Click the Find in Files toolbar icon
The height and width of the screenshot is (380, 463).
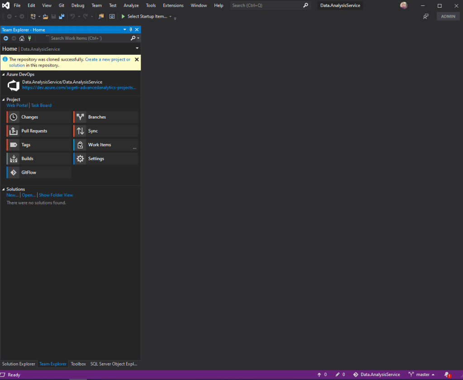pyautogui.click(x=101, y=17)
